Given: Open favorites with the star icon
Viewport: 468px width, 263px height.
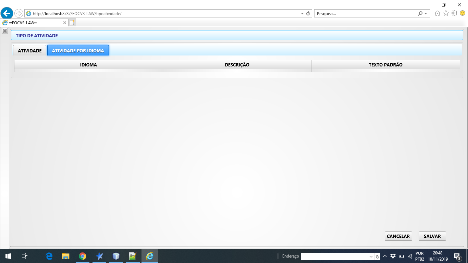Looking at the screenshot, I should coord(446,13).
